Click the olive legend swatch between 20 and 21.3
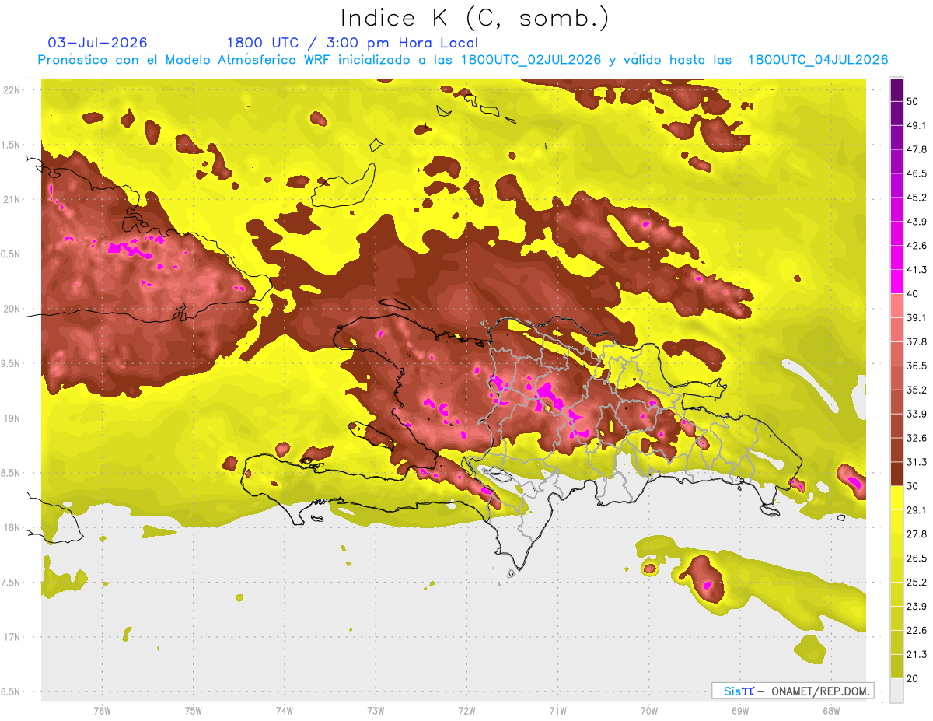933x721 pixels. tap(896, 667)
